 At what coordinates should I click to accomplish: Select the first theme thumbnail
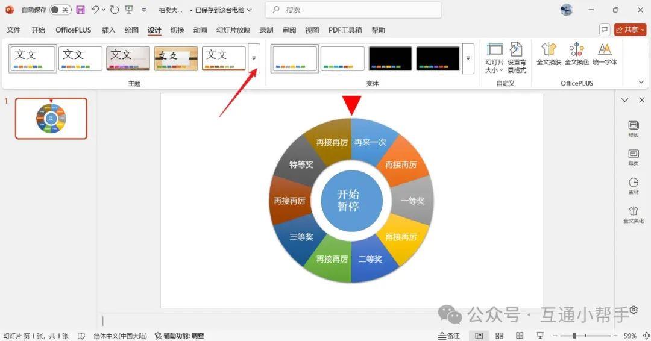[33, 58]
